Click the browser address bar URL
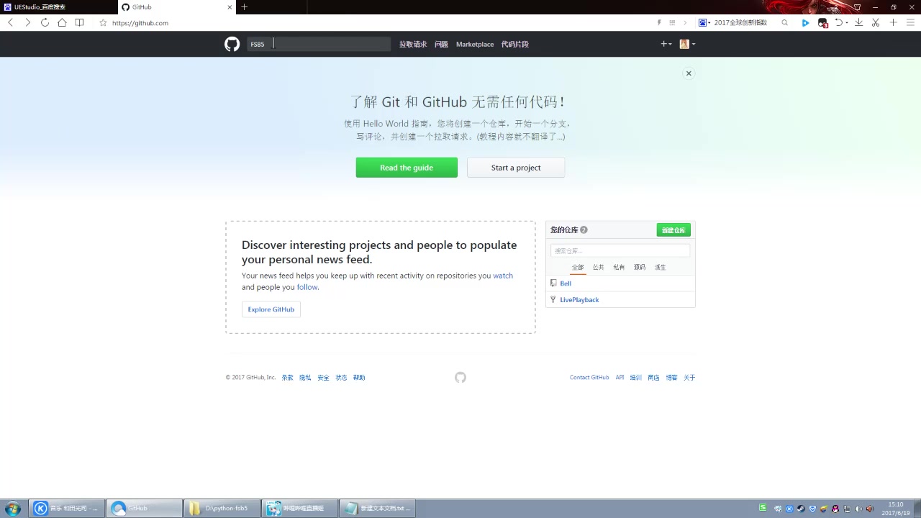 pyautogui.click(x=140, y=23)
